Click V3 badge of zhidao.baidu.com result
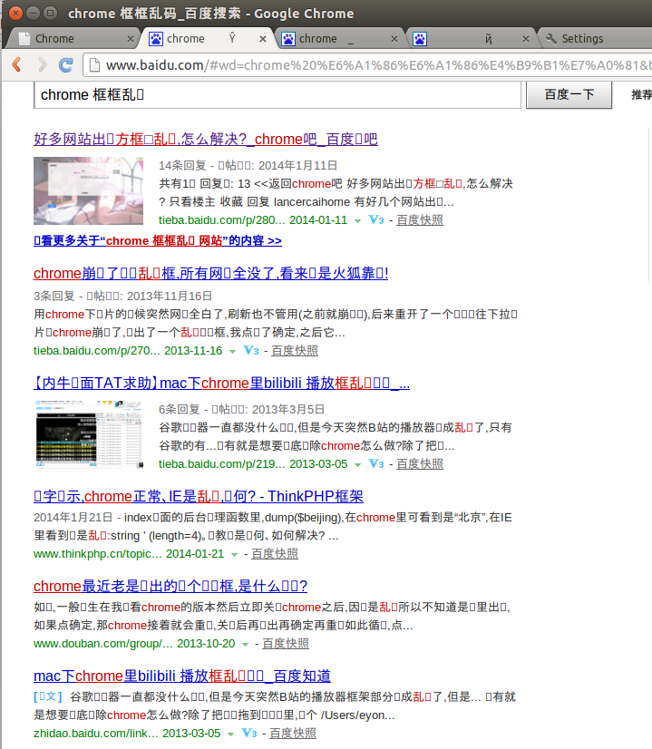The height and width of the screenshot is (749, 652). click(248, 733)
